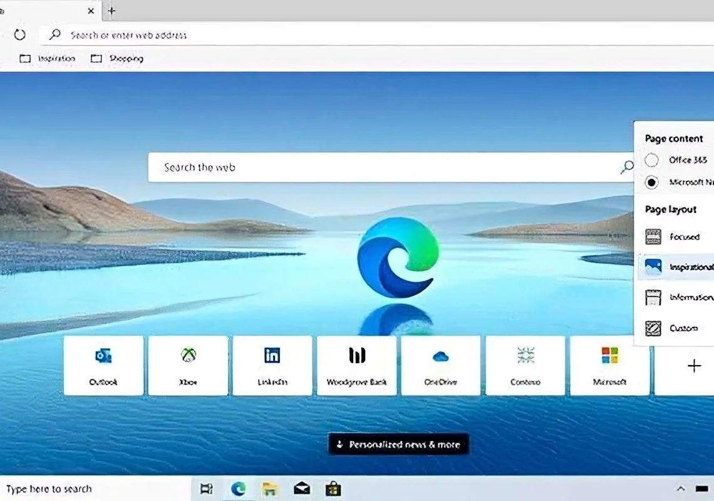
Task: Open the Xbox quick link tile
Action: tap(188, 365)
